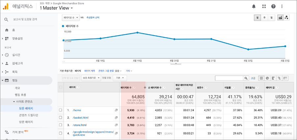Image resolution: width=297 pixels, height=140 pixels.
Task: Open quickview page external link icon
Action: click(116, 133)
